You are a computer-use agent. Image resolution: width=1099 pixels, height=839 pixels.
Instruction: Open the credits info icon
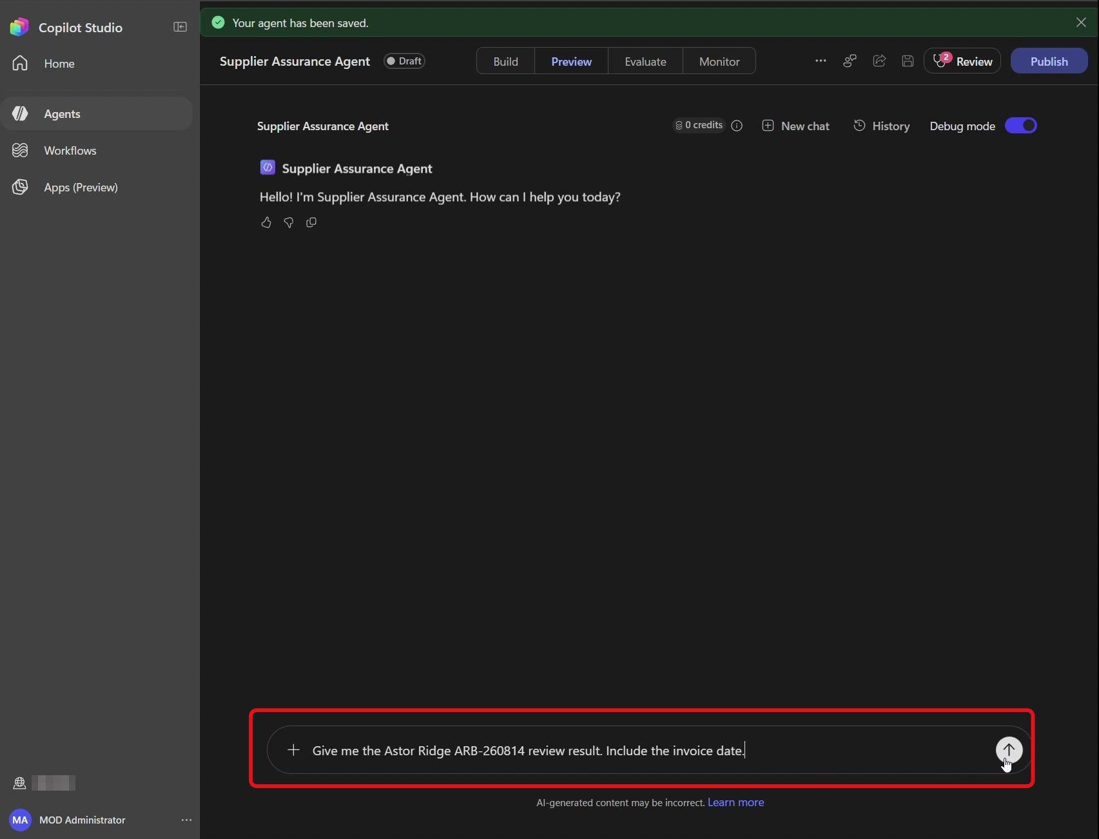pyautogui.click(x=737, y=126)
